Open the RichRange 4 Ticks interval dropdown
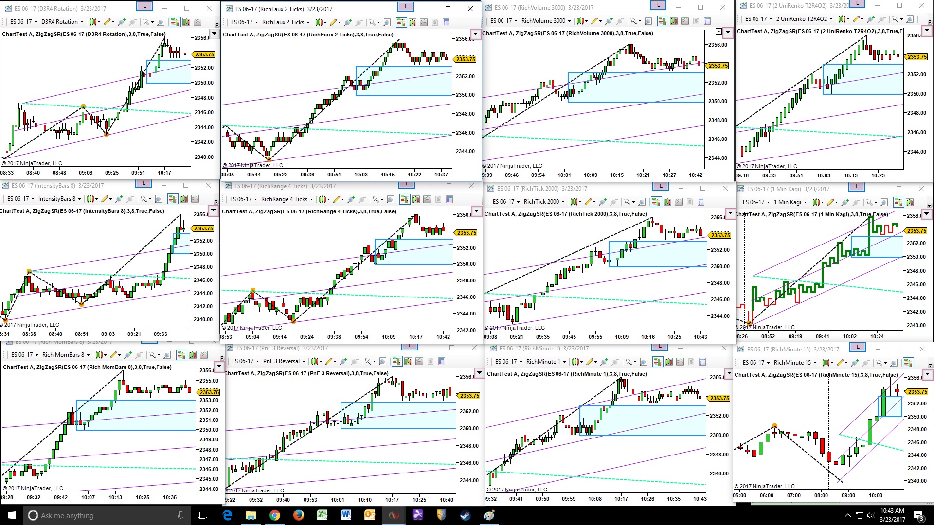934x525 pixels. [287, 199]
